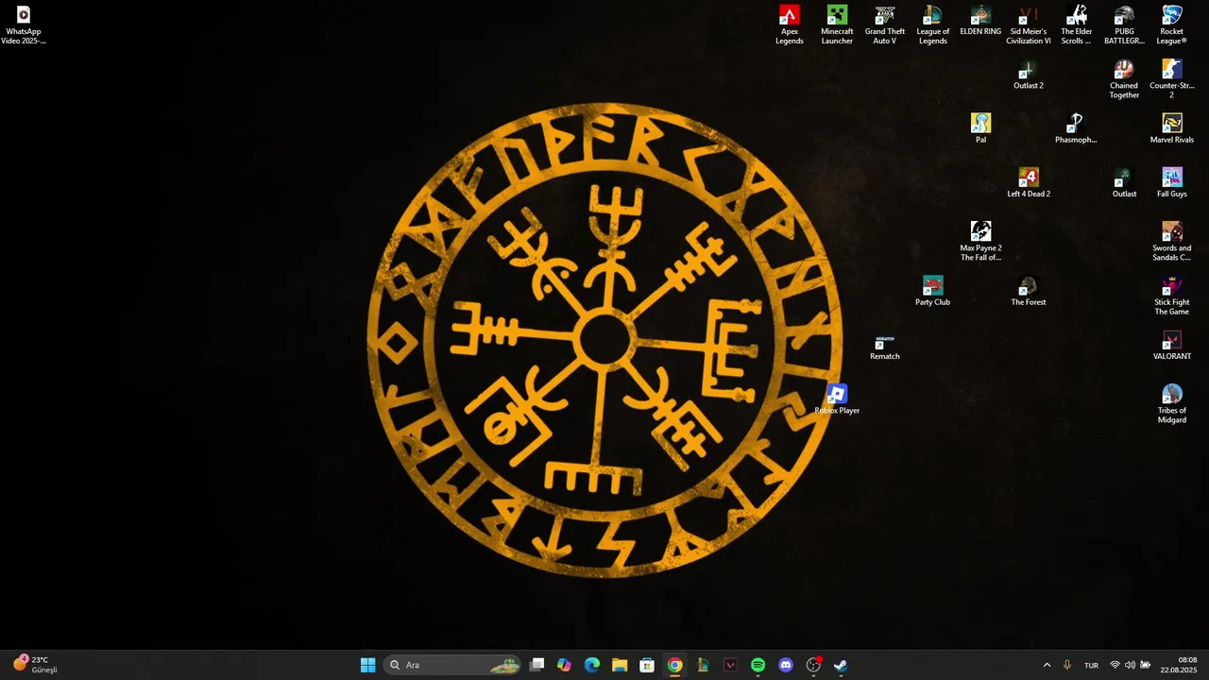Image resolution: width=1209 pixels, height=680 pixels.
Task: Select the first Outlast shortcut beside Fall Guys
Action: pos(1124,183)
